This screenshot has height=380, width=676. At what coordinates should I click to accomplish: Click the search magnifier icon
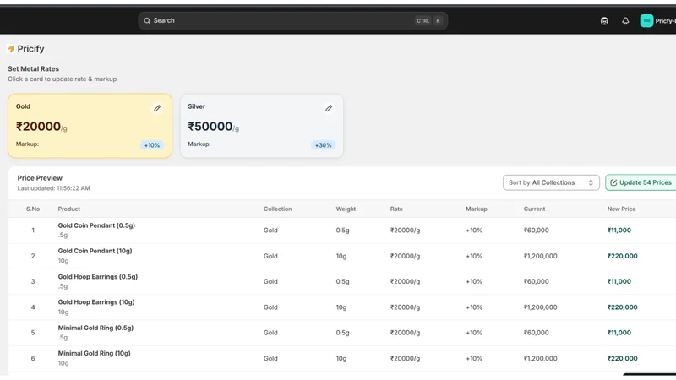pos(147,20)
